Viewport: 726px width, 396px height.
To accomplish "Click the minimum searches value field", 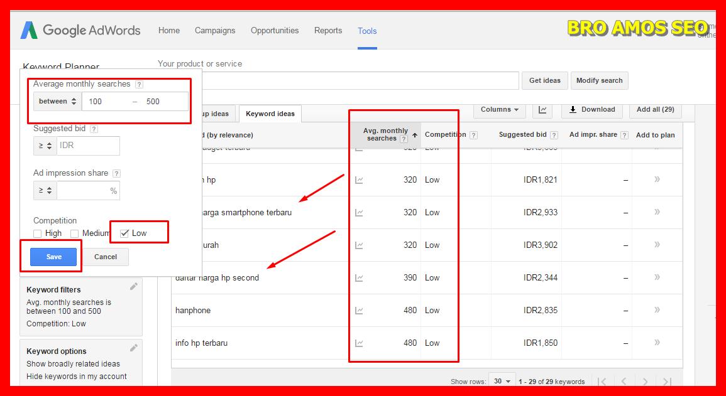I will (107, 102).
